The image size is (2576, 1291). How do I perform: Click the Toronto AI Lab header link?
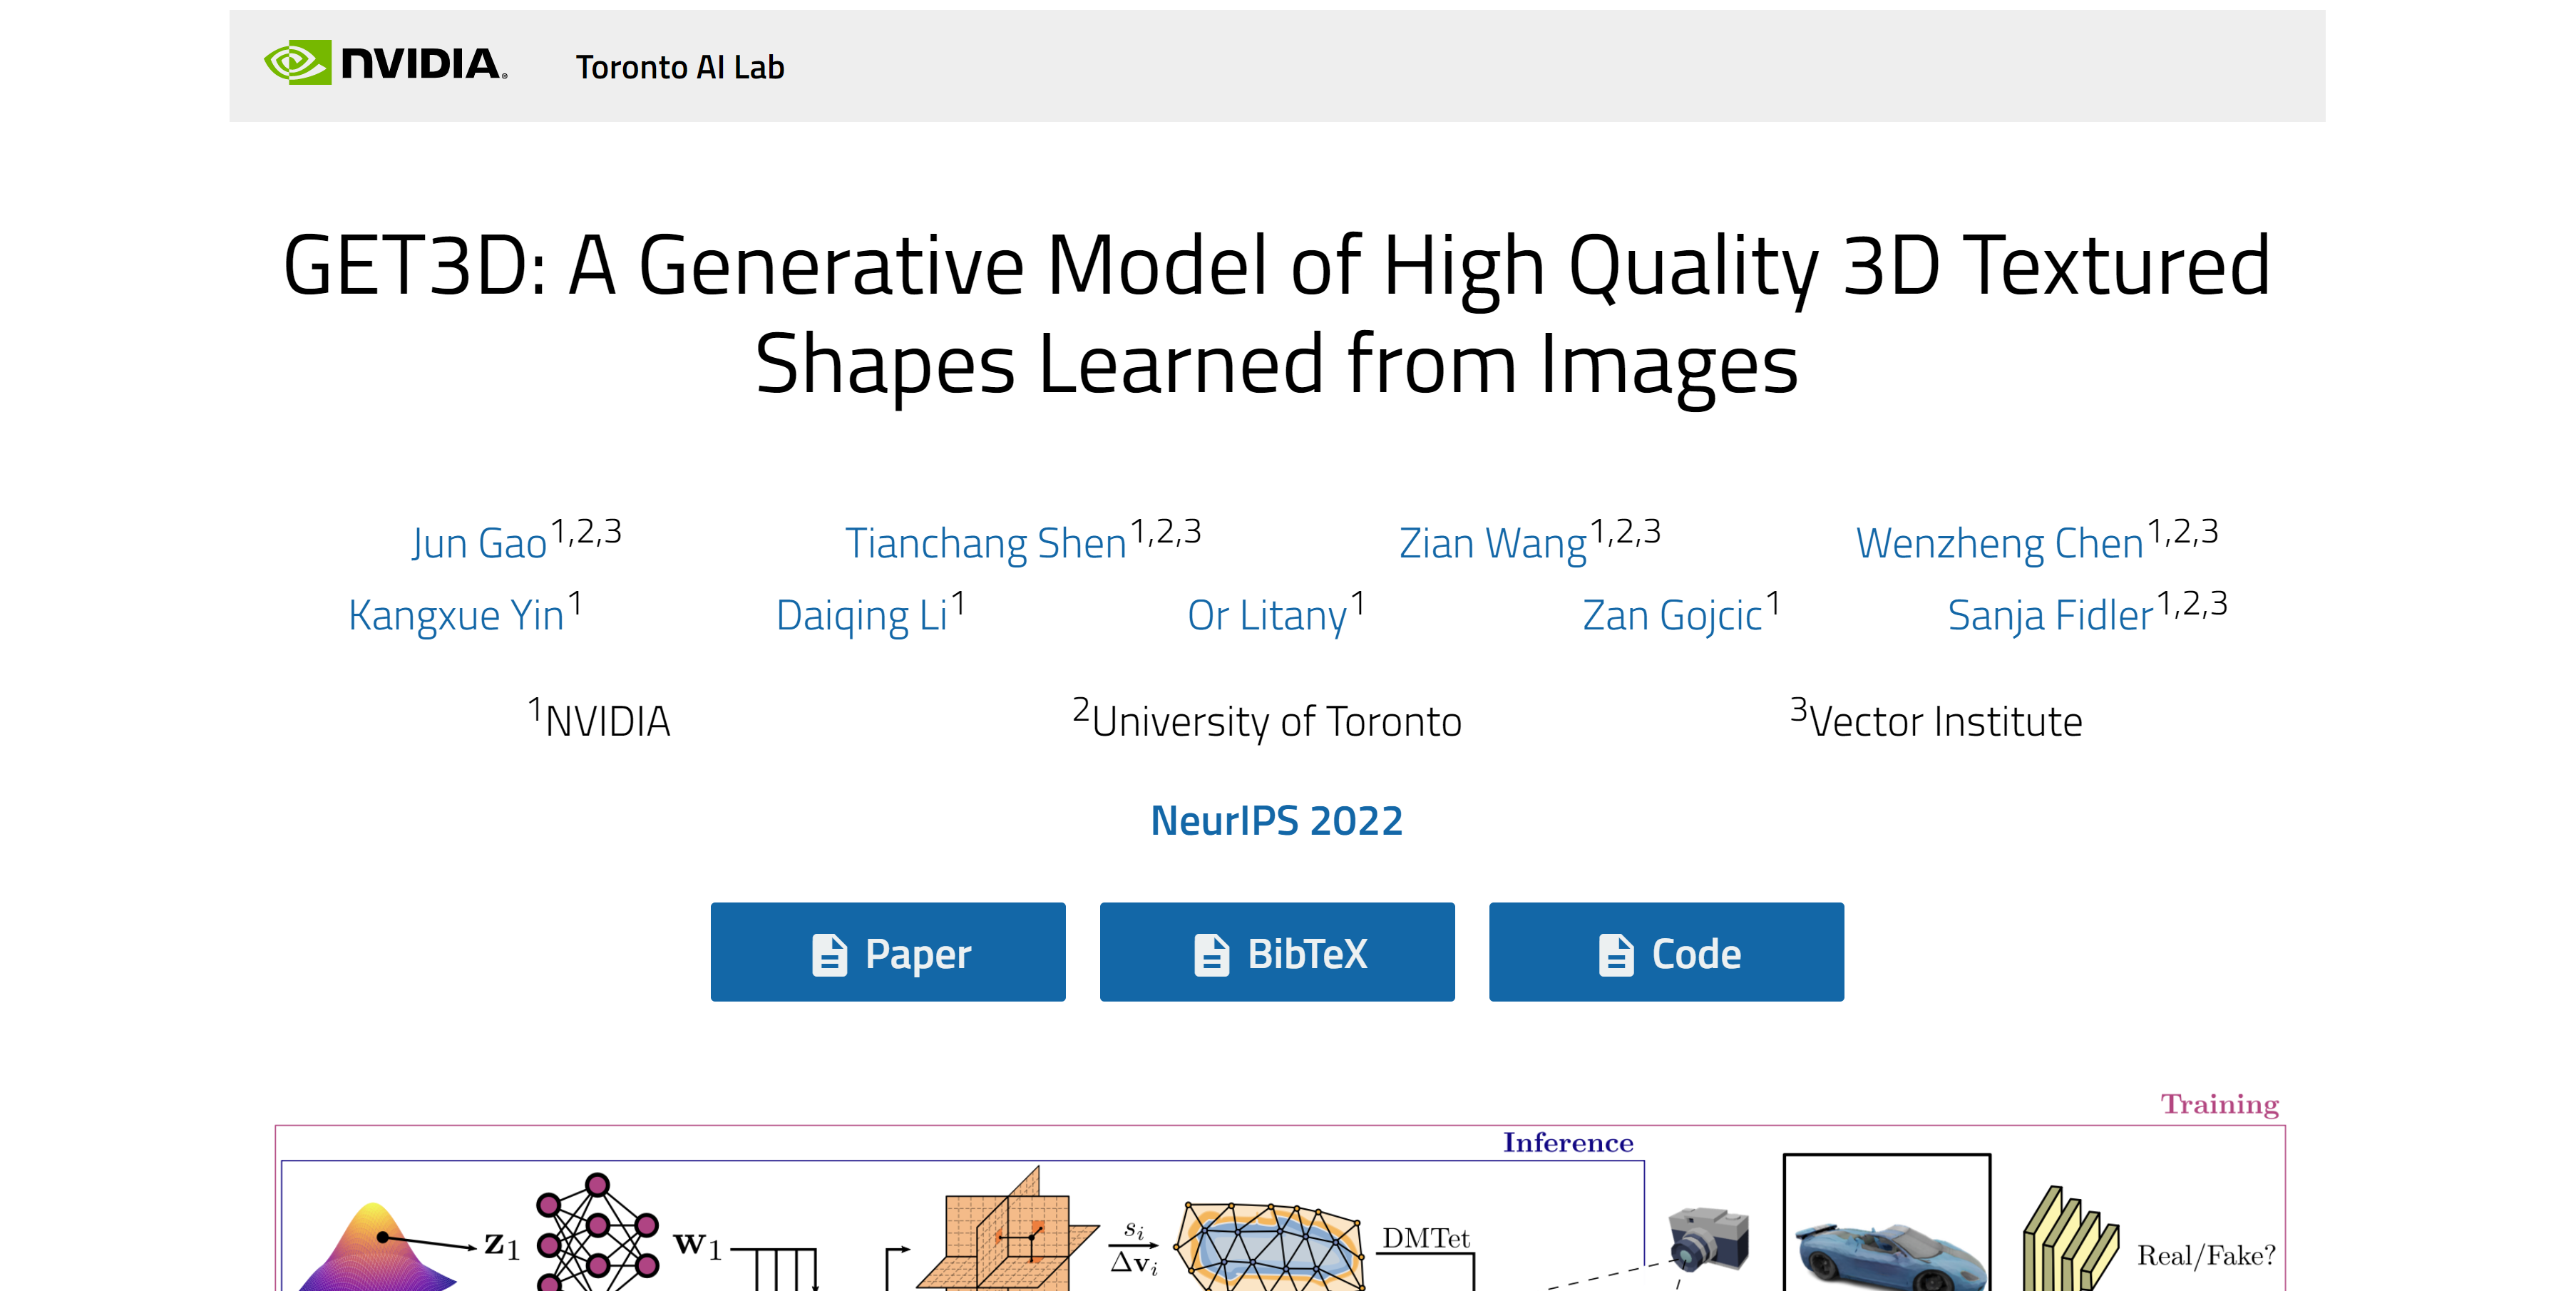[x=678, y=66]
